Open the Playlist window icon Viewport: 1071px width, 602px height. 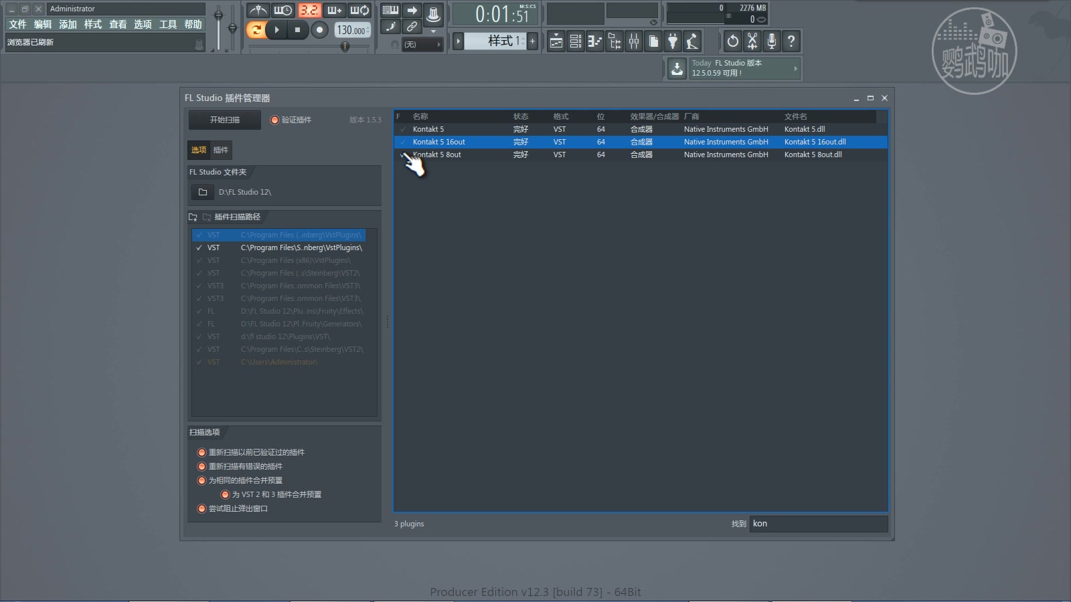click(556, 41)
